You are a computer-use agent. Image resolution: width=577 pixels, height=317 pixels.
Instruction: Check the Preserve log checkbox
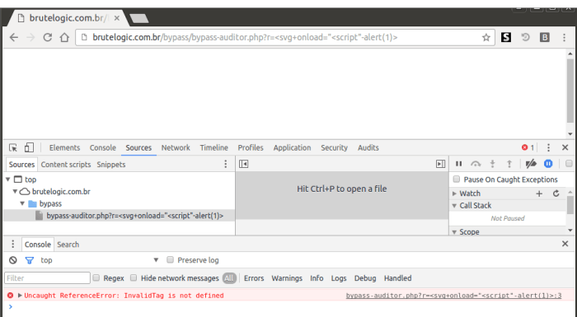[170, 259]
